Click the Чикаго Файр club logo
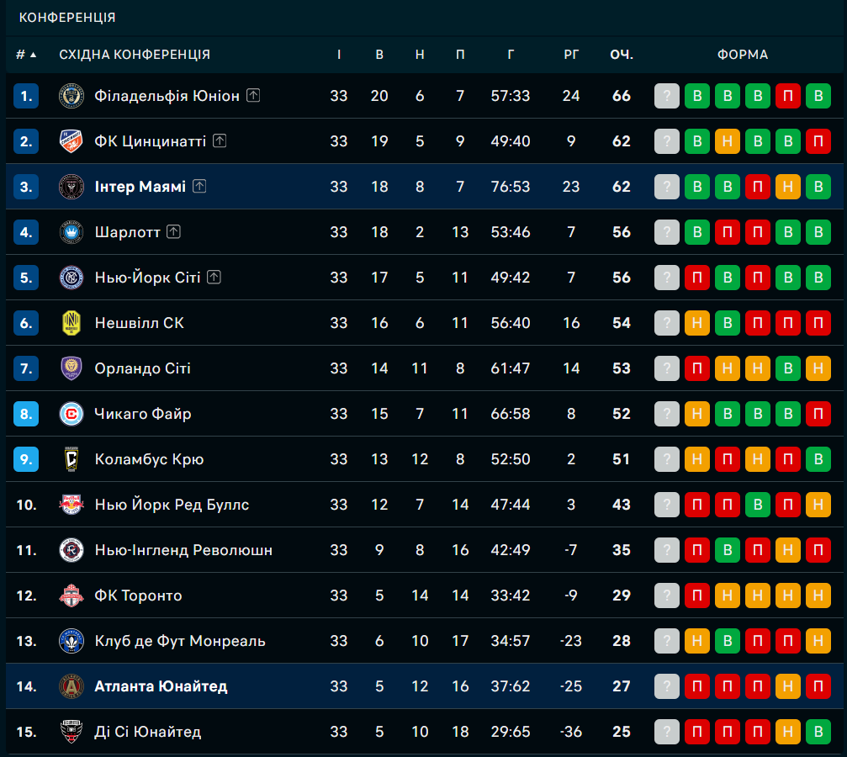This screenshot has height=757, width=847. pos(71,414)
